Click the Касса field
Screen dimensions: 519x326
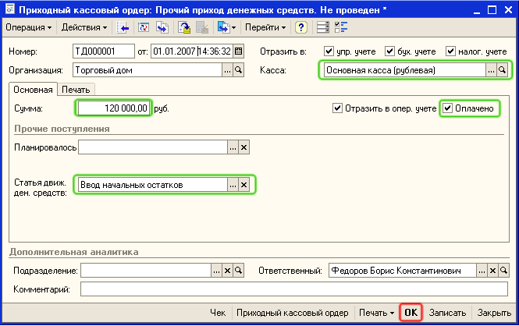click(405, 70)
